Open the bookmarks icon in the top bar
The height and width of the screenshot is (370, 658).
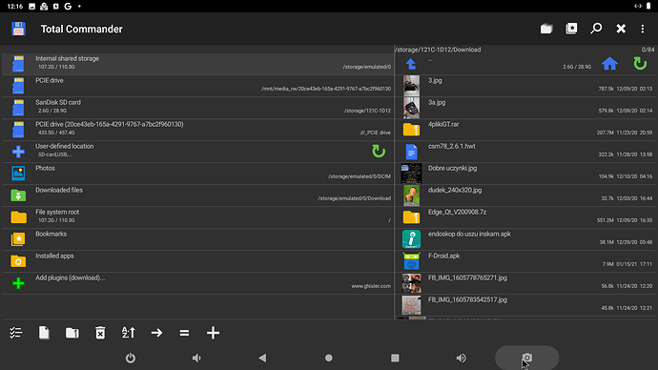click(x=571, y=29)
